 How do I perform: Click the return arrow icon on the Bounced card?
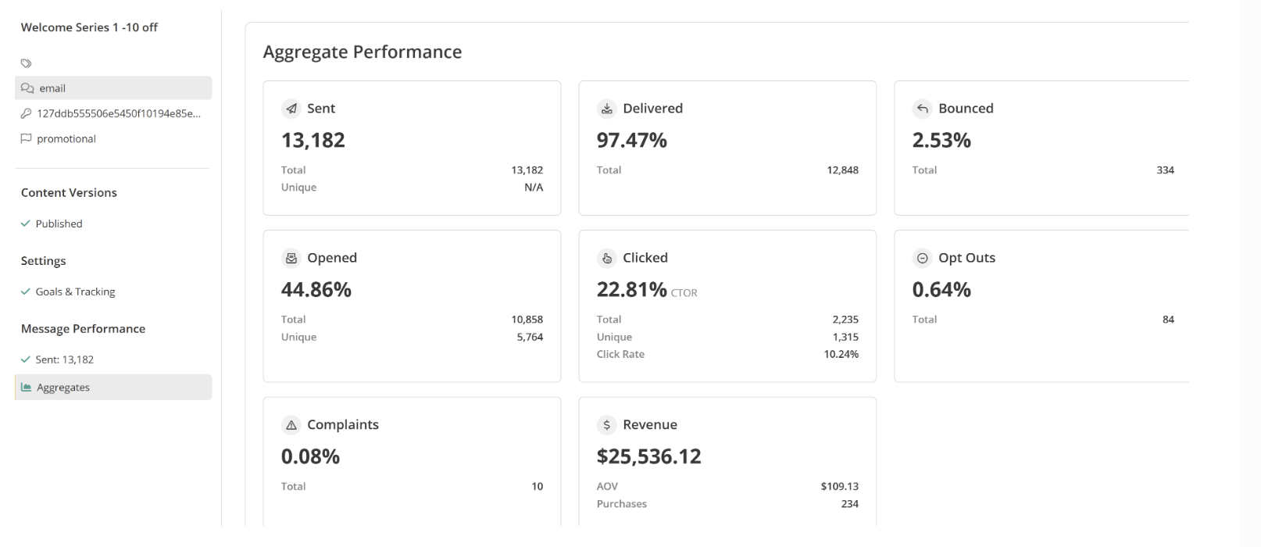pos(922,109)
